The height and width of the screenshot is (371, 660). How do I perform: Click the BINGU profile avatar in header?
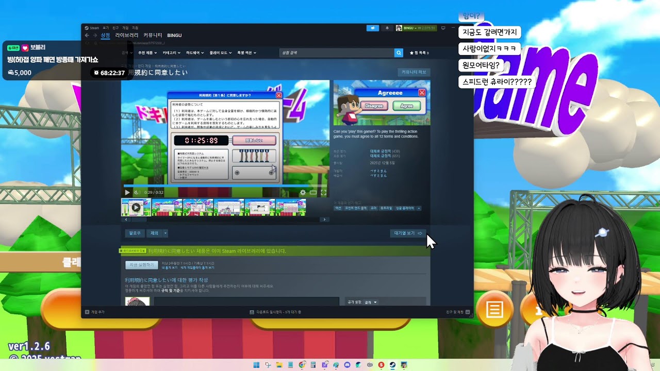(x=399, y=28)
